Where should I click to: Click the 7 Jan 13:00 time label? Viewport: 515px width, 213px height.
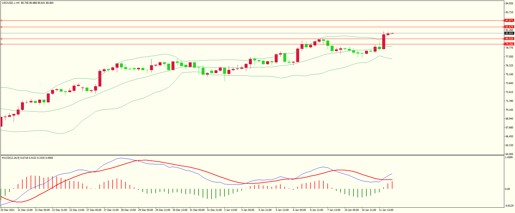click(334, 210)
